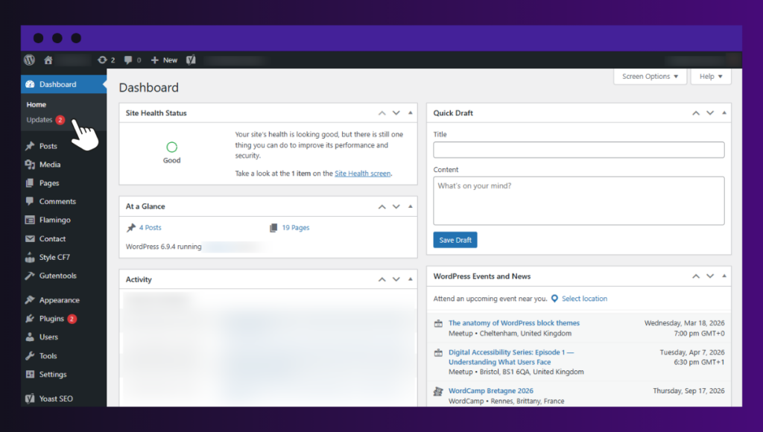
Task: Open the + New menu in admin bar
Action: pyautogui.click(x=163, y=60)
